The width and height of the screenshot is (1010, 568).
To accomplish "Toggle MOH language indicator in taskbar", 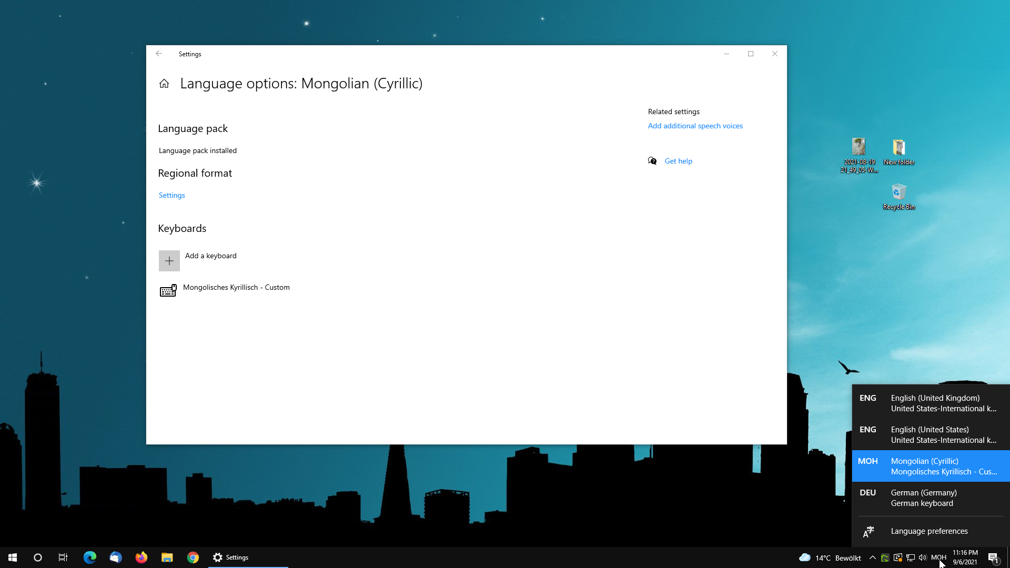I will pos(938,557).
